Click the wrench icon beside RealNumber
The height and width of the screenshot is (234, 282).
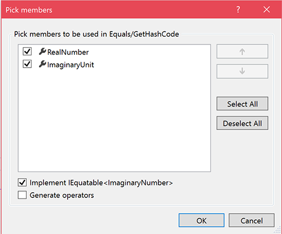click(x=42, y=51)
